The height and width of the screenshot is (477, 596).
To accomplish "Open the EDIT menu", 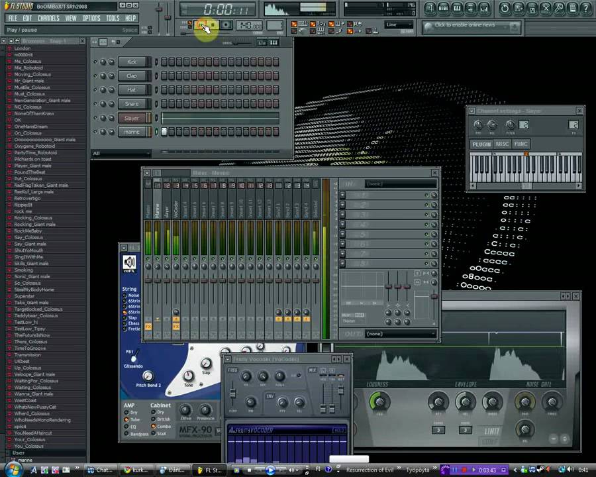I will [x=27, y=19].
